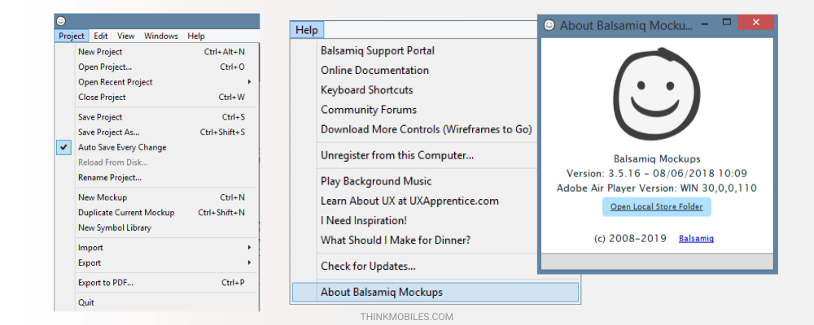
Task: Click the highlighted Help menu header
Action: [307, 29]
